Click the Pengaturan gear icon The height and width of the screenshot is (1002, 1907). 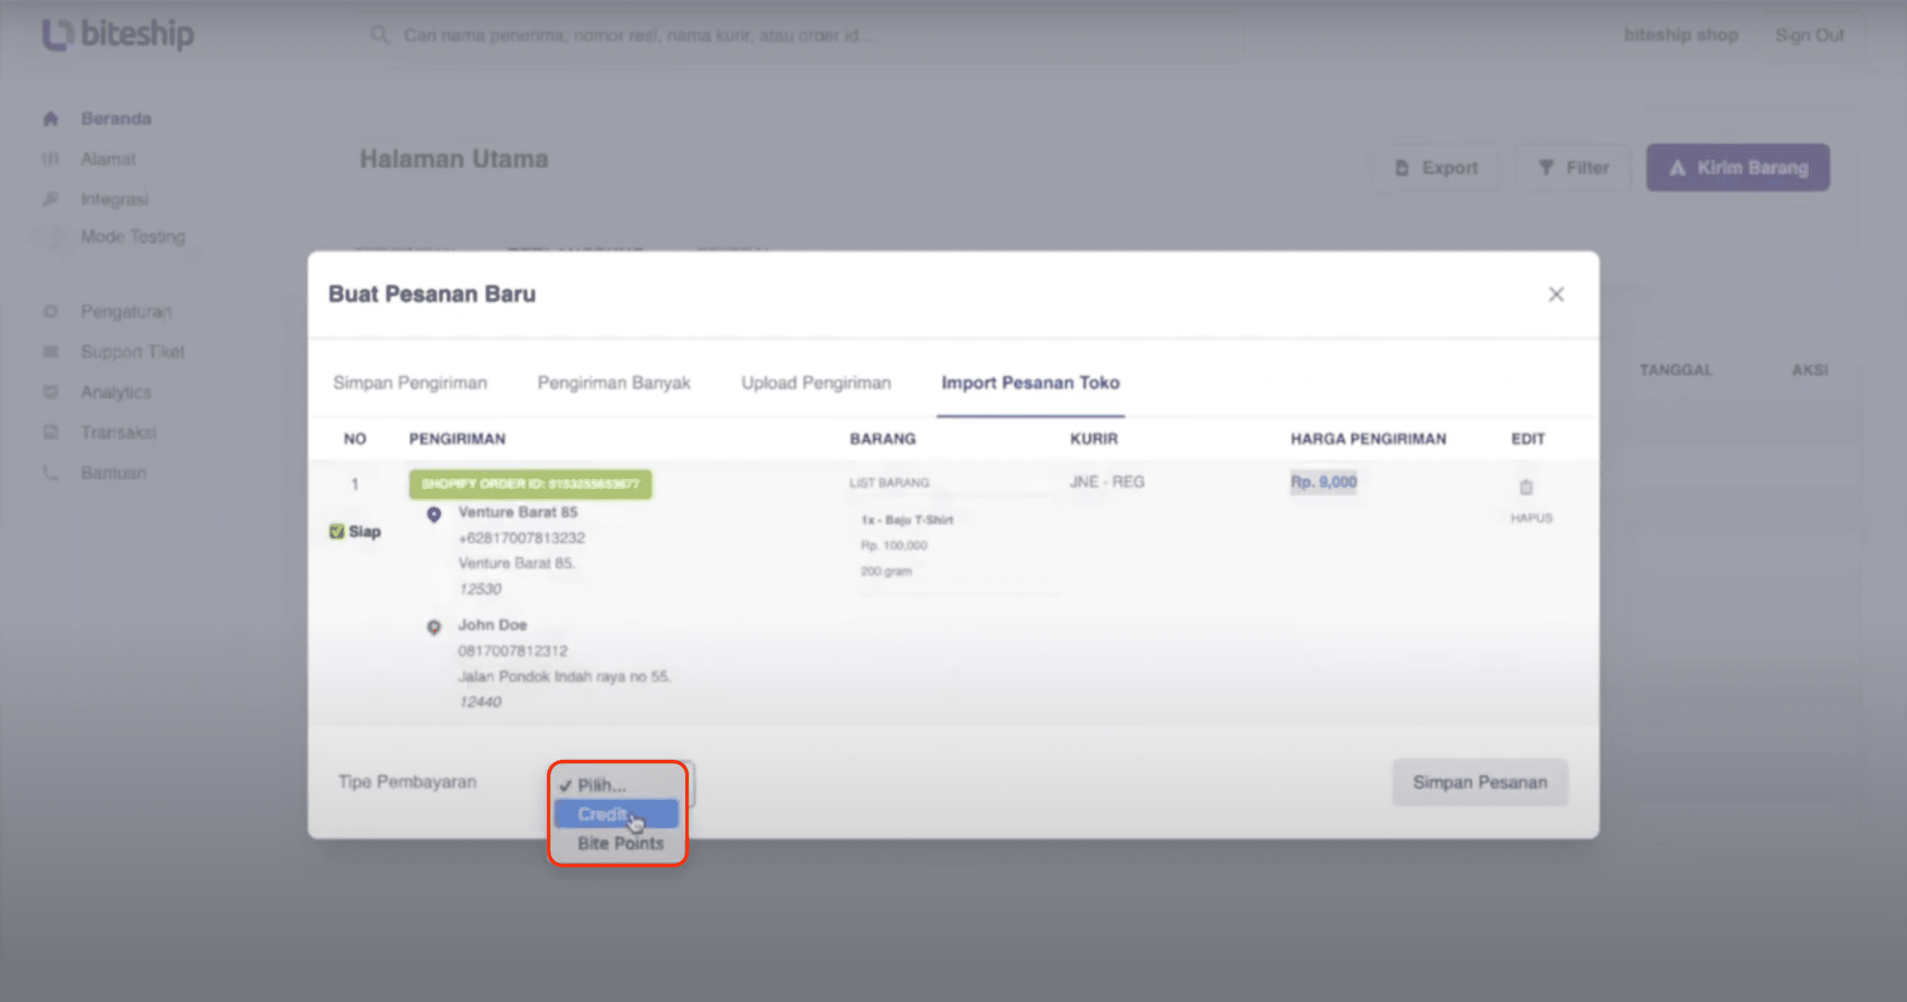coord(50,312)
